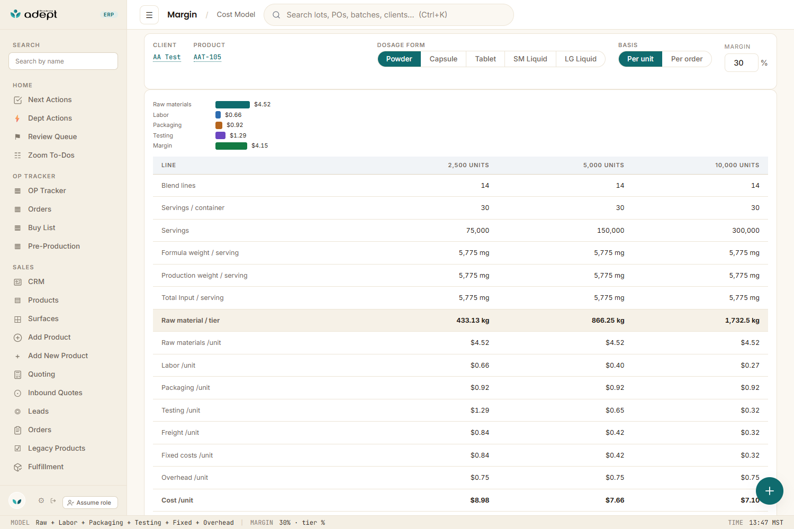
Task: Click the Next Actions checklist icon
Action: [x=17, y=100]
